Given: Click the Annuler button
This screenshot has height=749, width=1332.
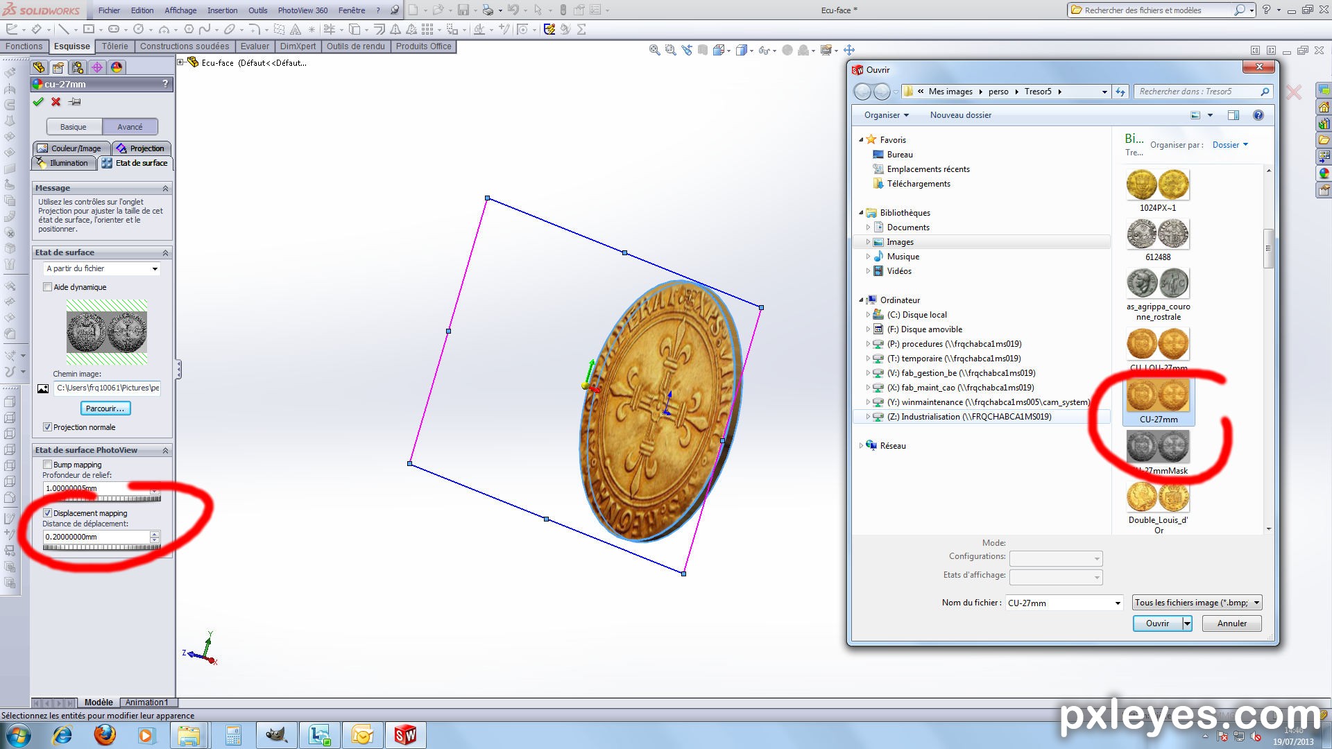Looking at the screenshot, I should click(x=1232, y=623).
